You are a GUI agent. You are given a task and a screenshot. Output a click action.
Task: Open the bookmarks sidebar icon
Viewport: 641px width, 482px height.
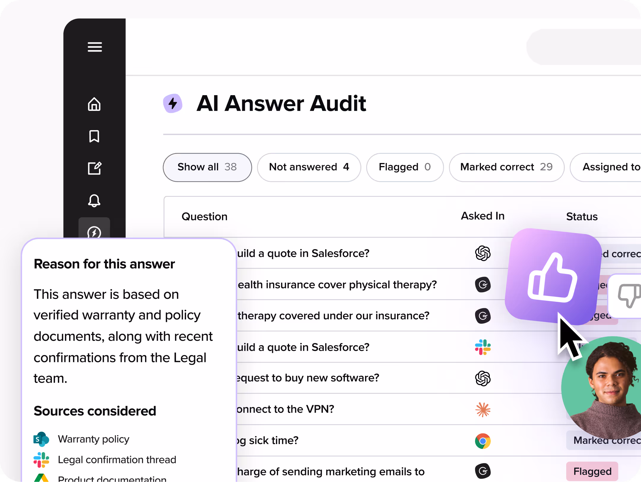coord(94,136)
